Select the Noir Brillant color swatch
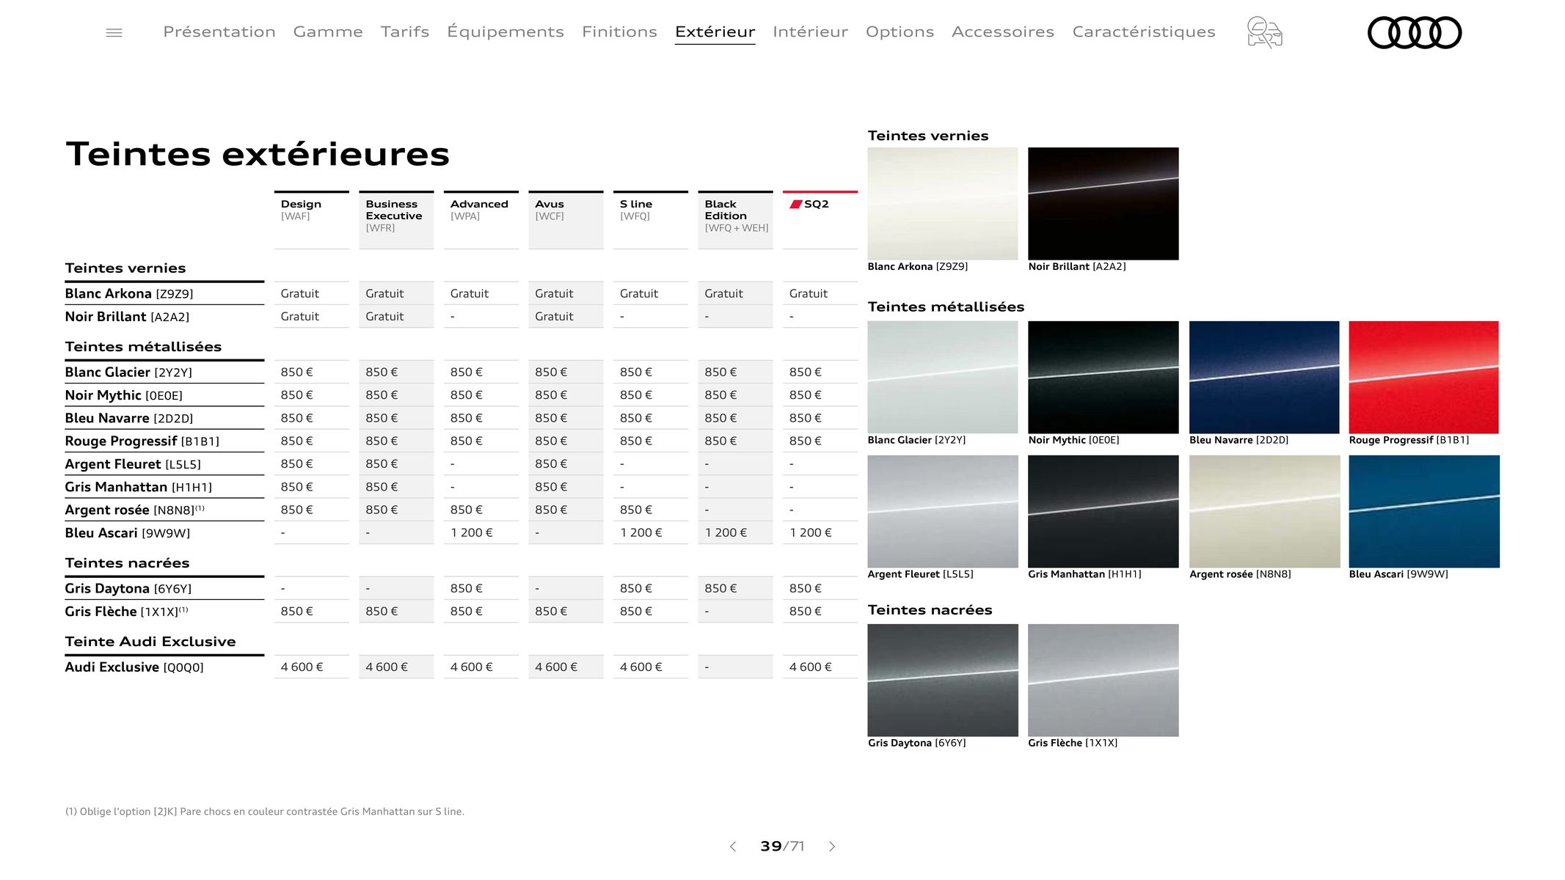 tap(1103, 204)
